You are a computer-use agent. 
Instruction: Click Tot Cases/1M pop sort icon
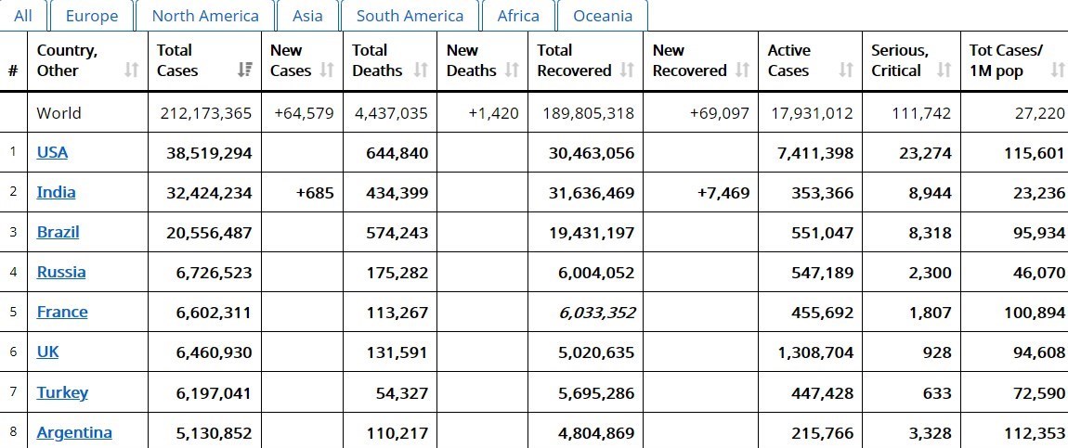[x=1058, y=70]
